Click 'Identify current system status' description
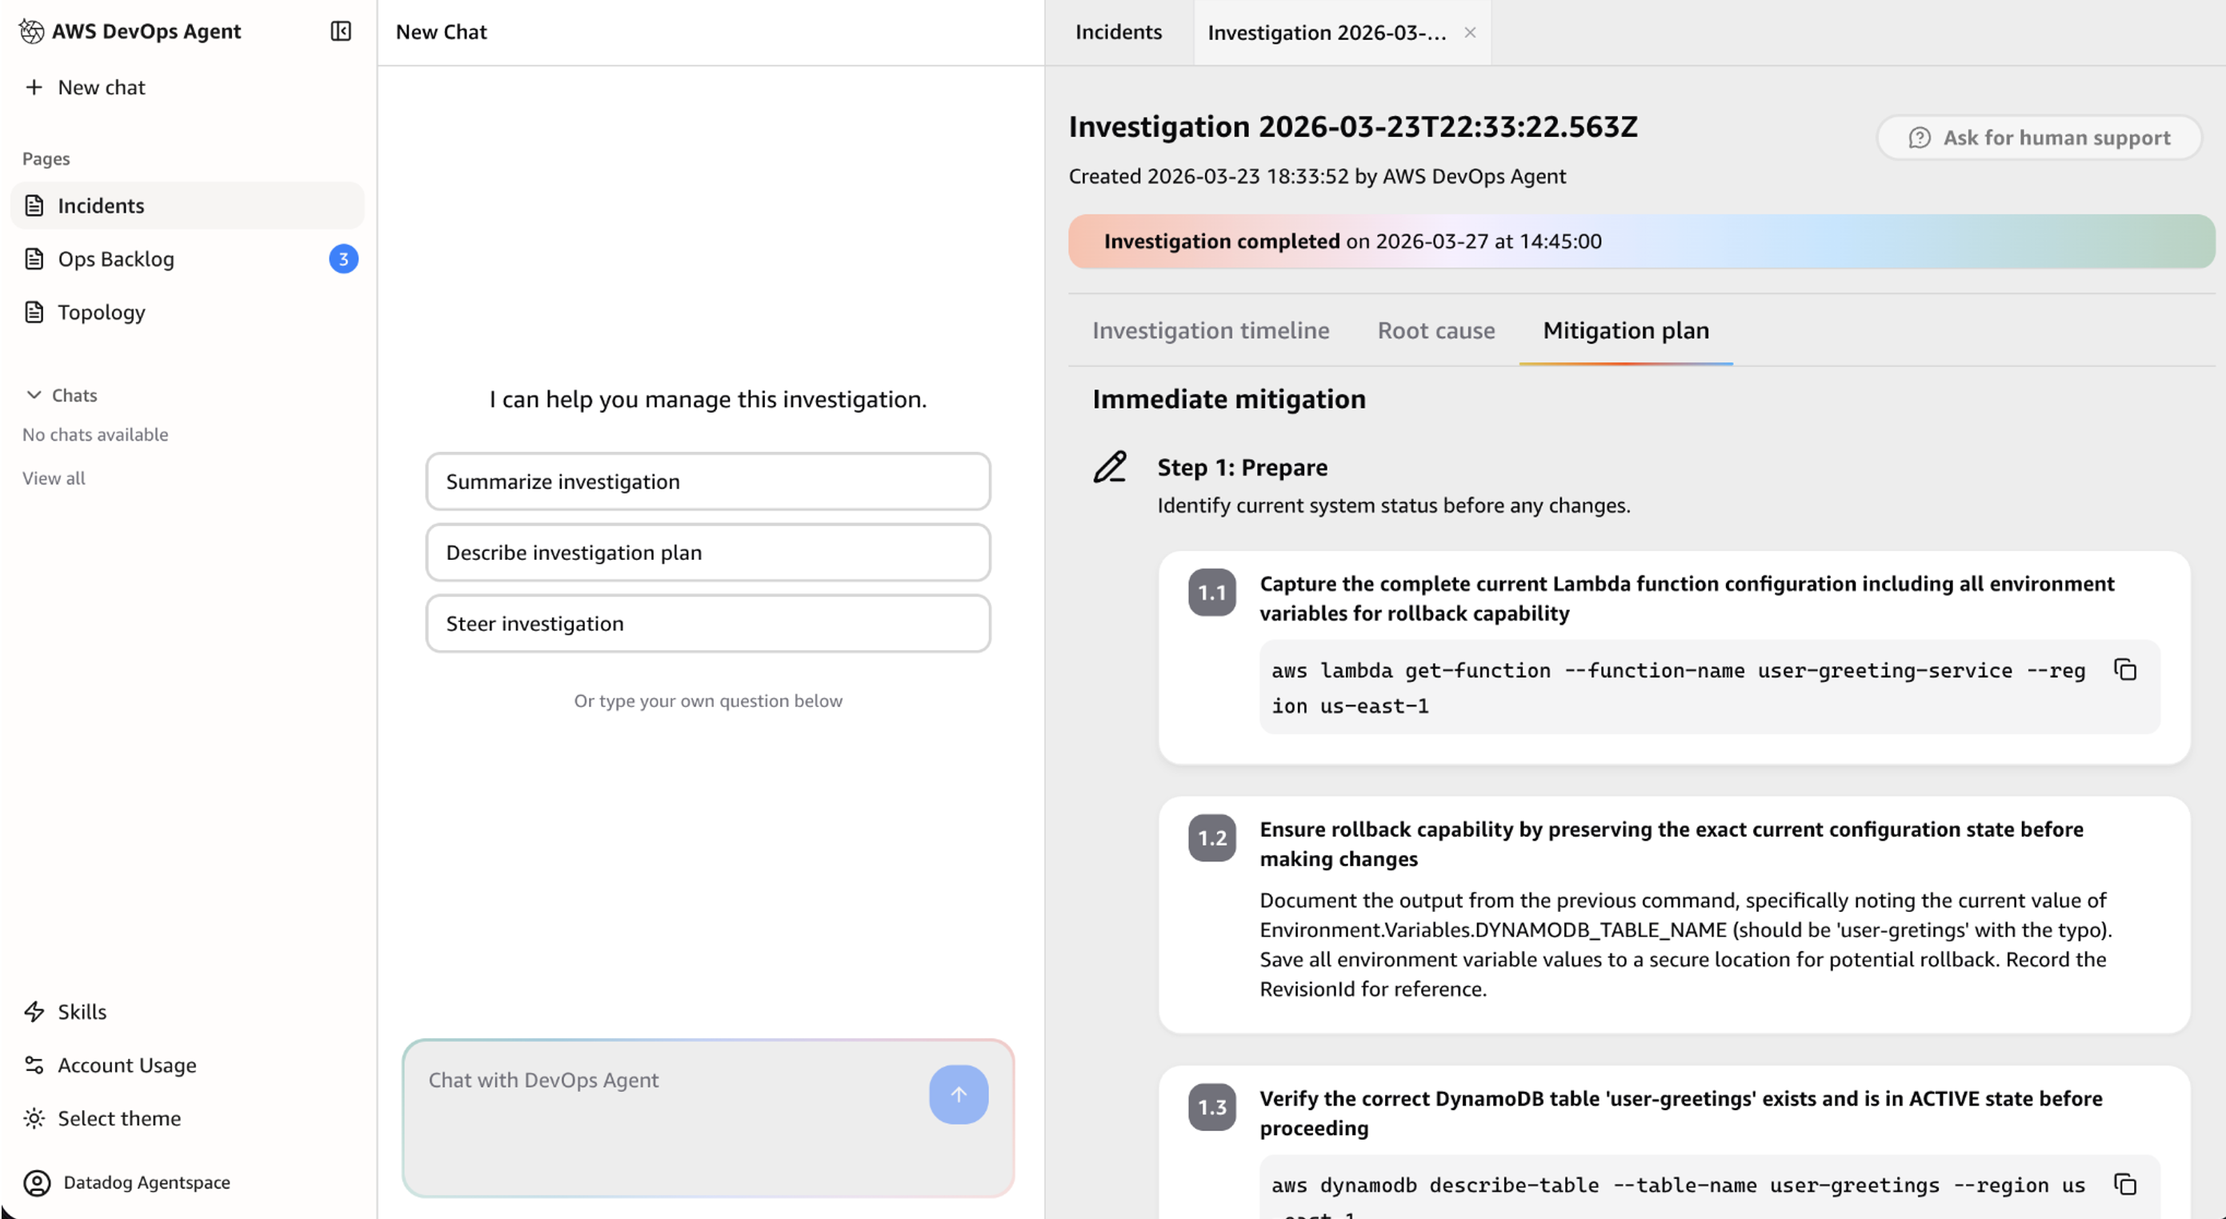Viewport: 2226px width, 1219px height. click(x=1393, y=506)
